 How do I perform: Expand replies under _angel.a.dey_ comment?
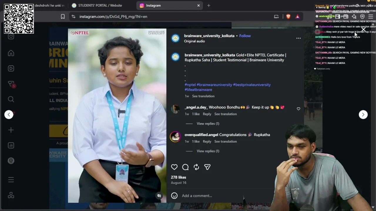click(x=208, y=124)
